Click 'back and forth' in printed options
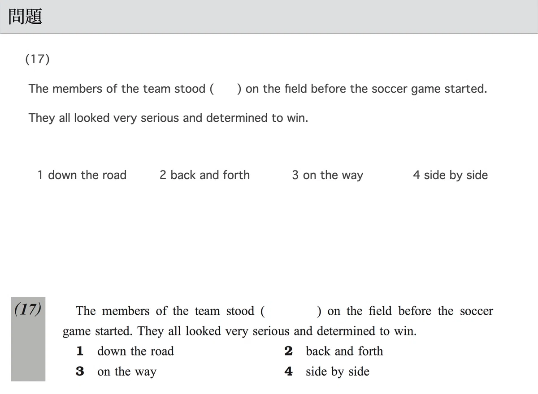This screenshot has height=394, width=538. tap(344, 351)
